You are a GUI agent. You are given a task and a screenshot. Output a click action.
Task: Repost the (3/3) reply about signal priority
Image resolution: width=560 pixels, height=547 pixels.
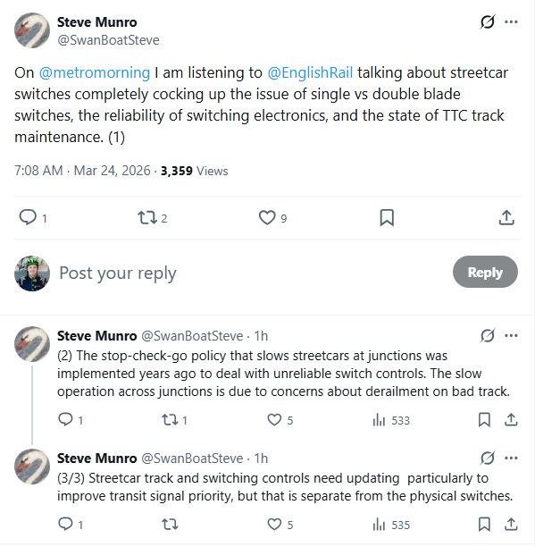coord(170,525)
